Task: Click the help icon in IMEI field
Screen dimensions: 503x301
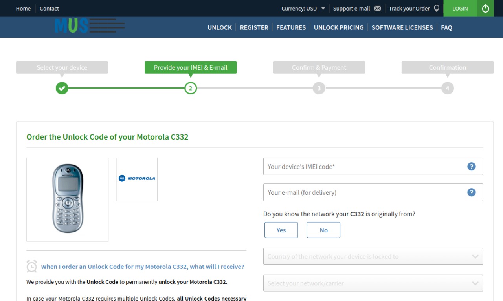Action: click(472, 166)
